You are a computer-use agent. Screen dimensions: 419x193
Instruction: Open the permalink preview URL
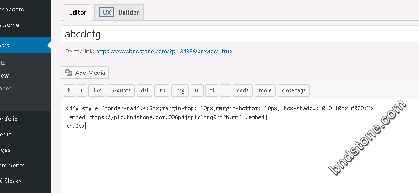(x=164, y=51)
